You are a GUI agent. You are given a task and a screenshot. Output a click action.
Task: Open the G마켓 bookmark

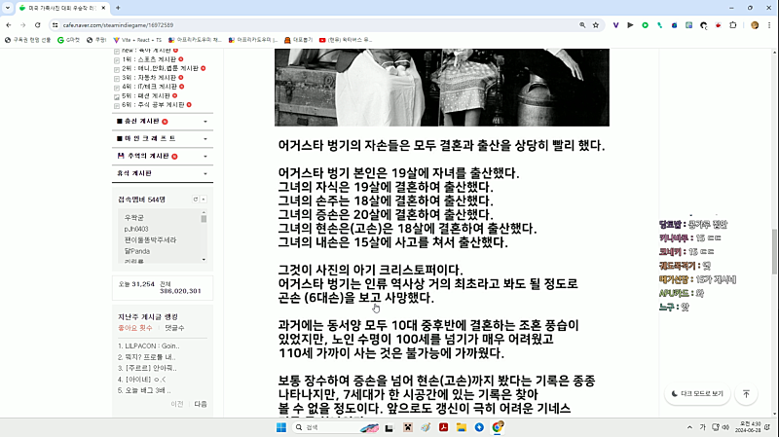68,40
